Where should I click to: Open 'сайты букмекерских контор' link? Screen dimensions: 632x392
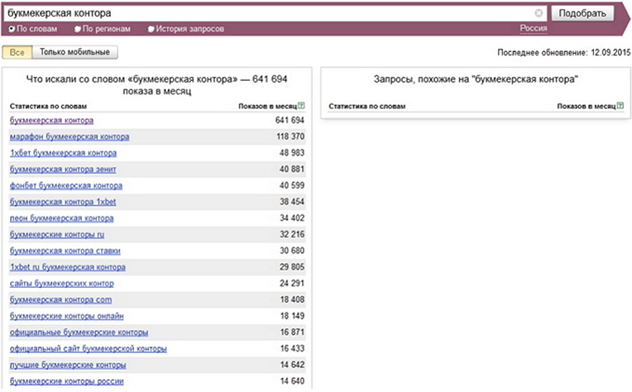click(x=61, y=283)
